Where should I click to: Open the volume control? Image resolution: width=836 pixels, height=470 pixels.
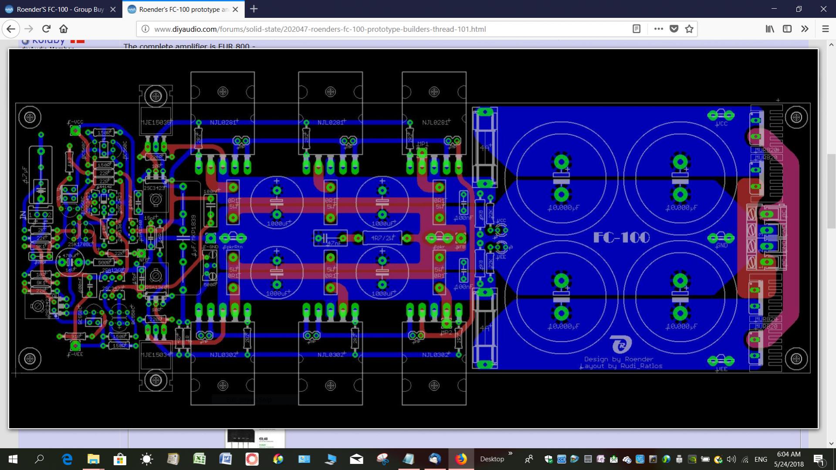[x=731, y=459]
